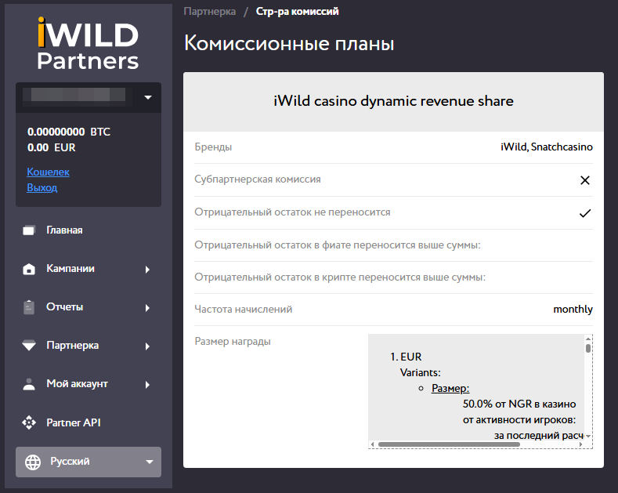
Task: Click the iWild, Snatchcasino brands value
Action: coord(547,147)
